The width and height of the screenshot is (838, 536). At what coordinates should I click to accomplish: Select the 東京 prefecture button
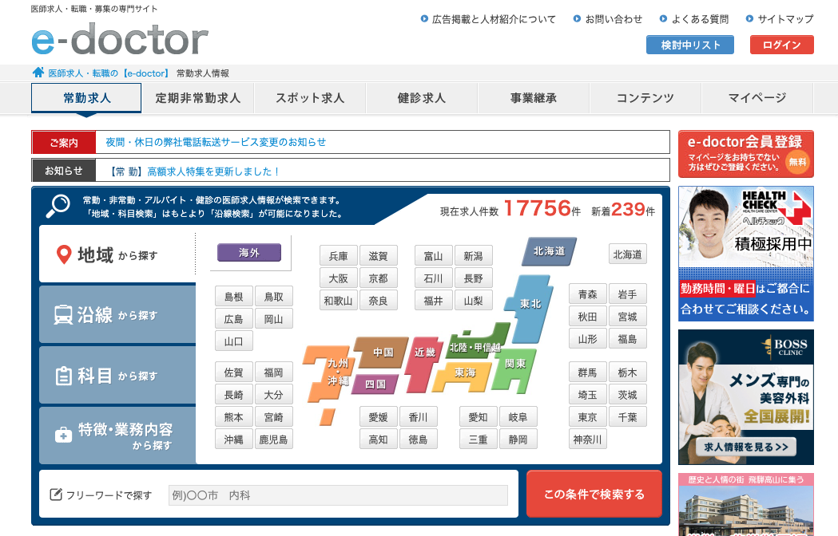pyautogui.click(x=586, y=416)
